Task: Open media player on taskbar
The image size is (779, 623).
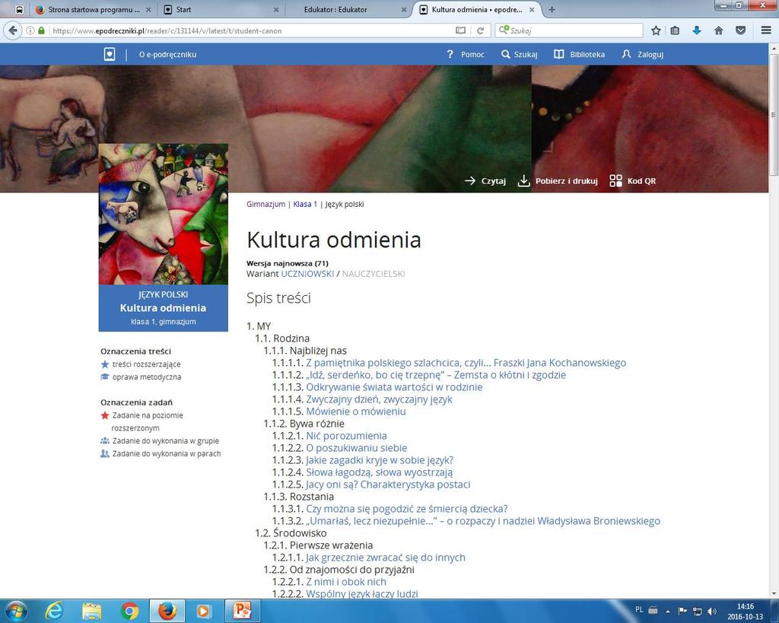Action: coord(203,611)
